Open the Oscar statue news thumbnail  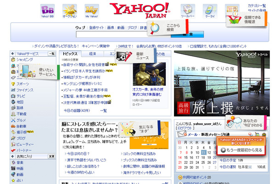[149, 74]
